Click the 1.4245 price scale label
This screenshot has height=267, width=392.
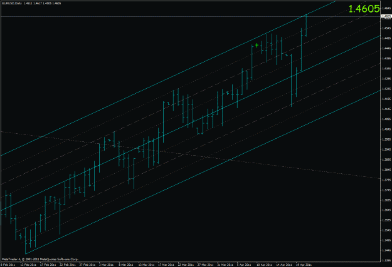tap(386, 89)
